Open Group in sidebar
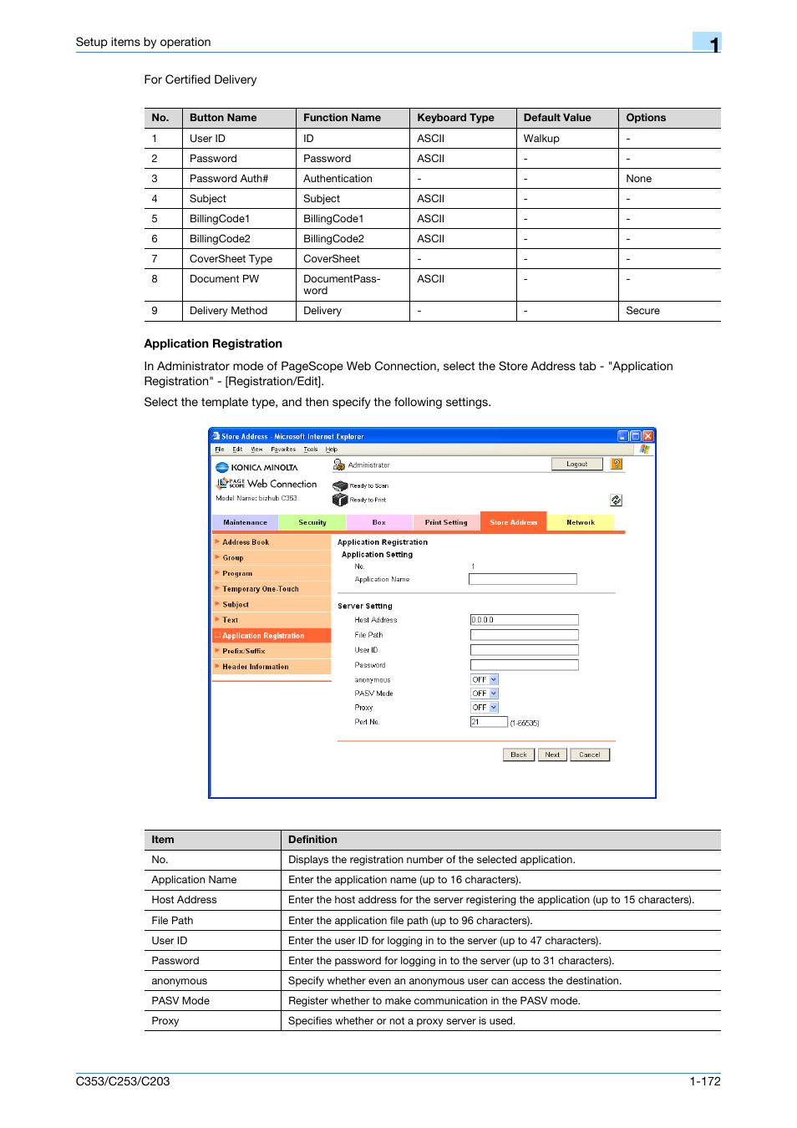This screenshot has height=1128, width=797. click(272, 558)
